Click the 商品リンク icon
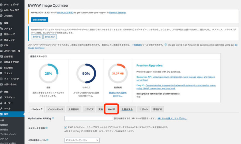 pos(1,40)
